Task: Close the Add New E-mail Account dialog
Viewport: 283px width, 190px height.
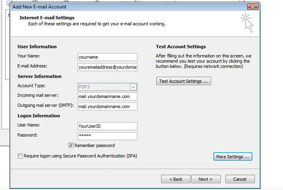Action: click(x=253, y=7)
